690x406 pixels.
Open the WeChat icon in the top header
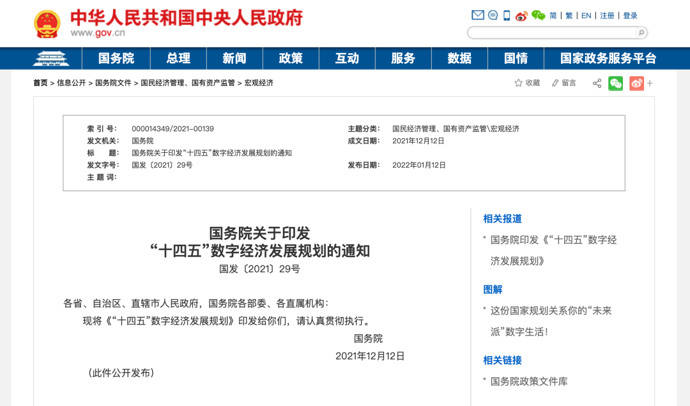pyautogui.click(x=539, y=15)
